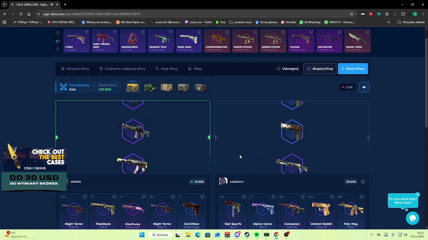The width and height of the screenshot is (428, 240).
Task: Open the Road Rash drop card
Action: point(189,41)
